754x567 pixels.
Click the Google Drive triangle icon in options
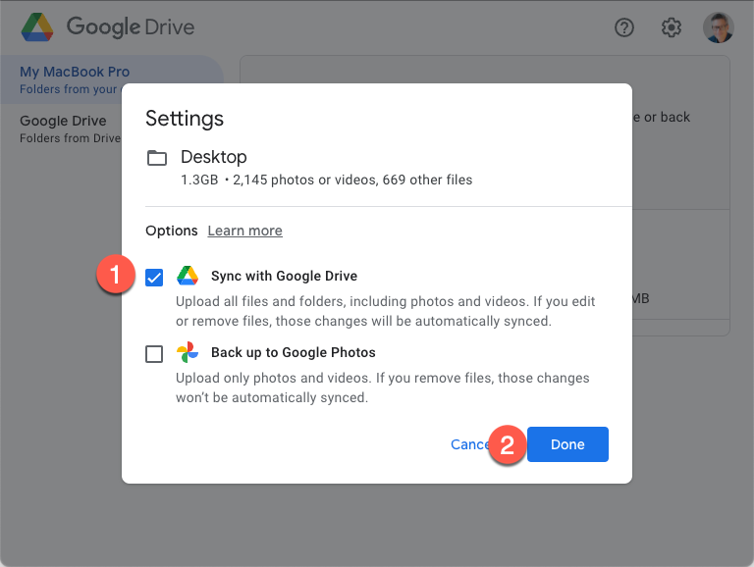click(188, 276)
